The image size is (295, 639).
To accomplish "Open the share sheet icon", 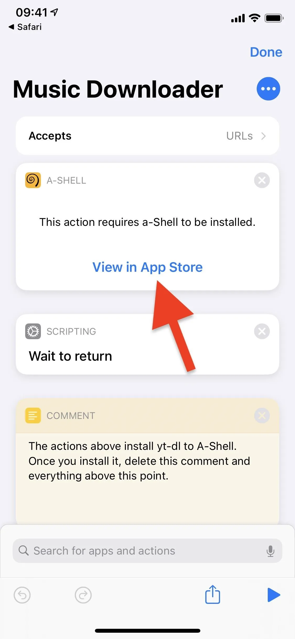I will tap(212, 594).
